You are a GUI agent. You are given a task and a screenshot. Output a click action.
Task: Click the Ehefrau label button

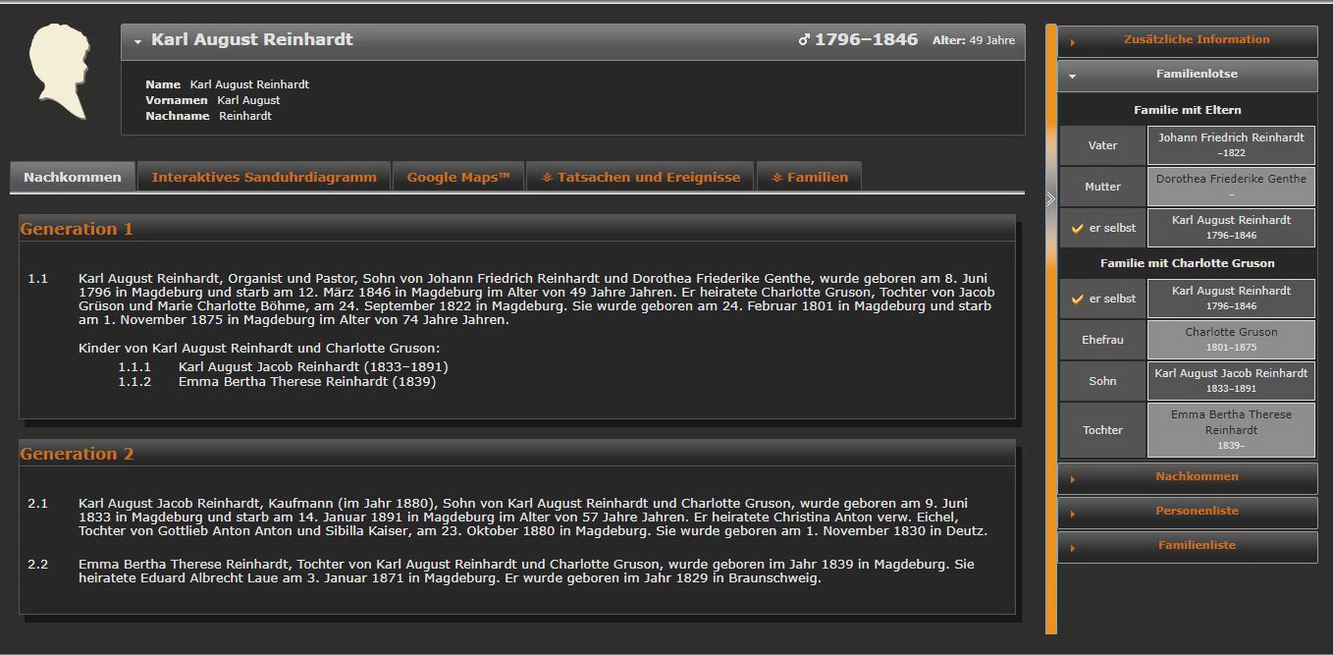tap(1102, 340)
